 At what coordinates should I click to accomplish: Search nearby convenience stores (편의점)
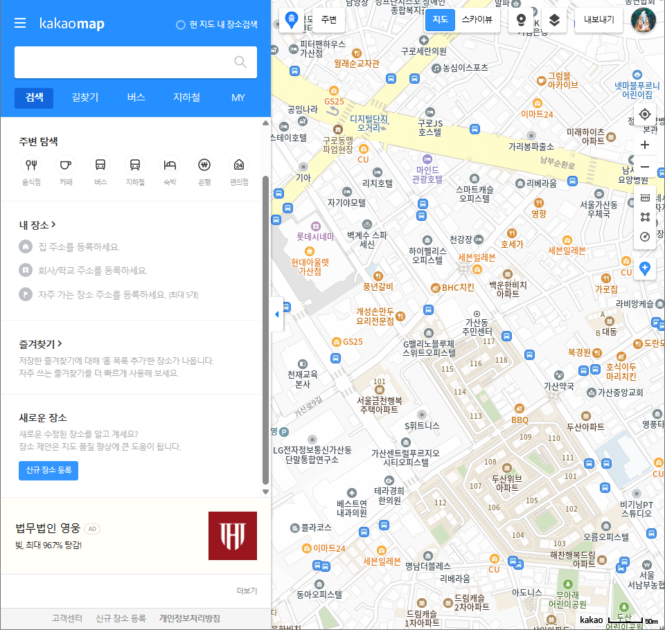point(239,170)
